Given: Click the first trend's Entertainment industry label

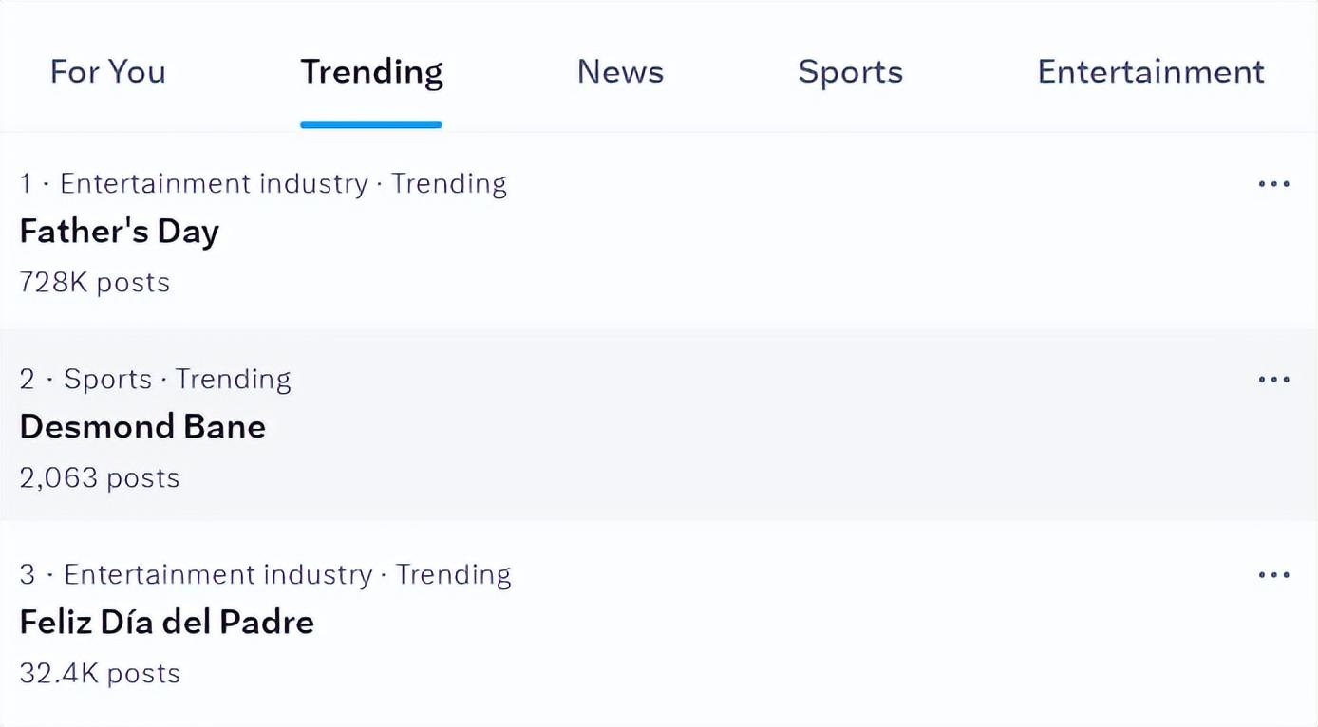Looking at the screenshot, I should pos(214,184).
